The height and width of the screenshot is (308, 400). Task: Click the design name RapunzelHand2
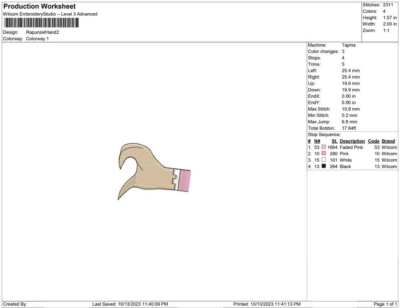pyautogui.click(x=42, y=32)
